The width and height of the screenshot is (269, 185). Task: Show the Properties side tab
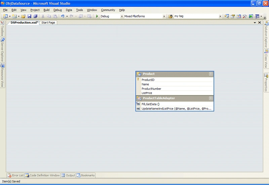[x=266, y=82]
